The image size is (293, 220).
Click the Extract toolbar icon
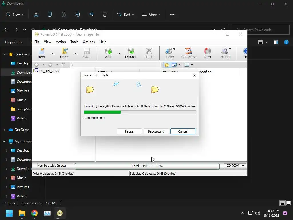tap(130, 53)
